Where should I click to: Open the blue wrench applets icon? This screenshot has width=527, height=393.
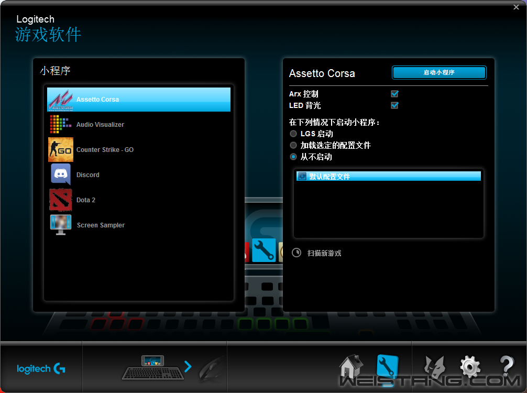click(x=387, y=366)
